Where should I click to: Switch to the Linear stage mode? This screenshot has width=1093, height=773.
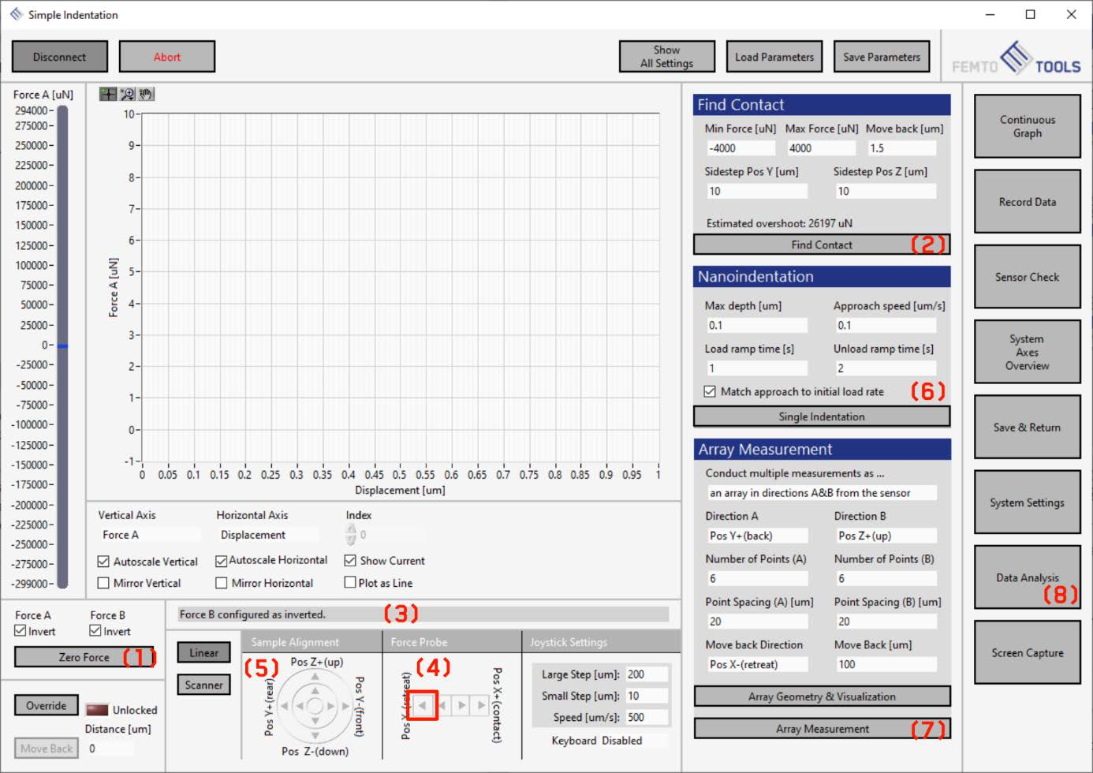[203, 652]
